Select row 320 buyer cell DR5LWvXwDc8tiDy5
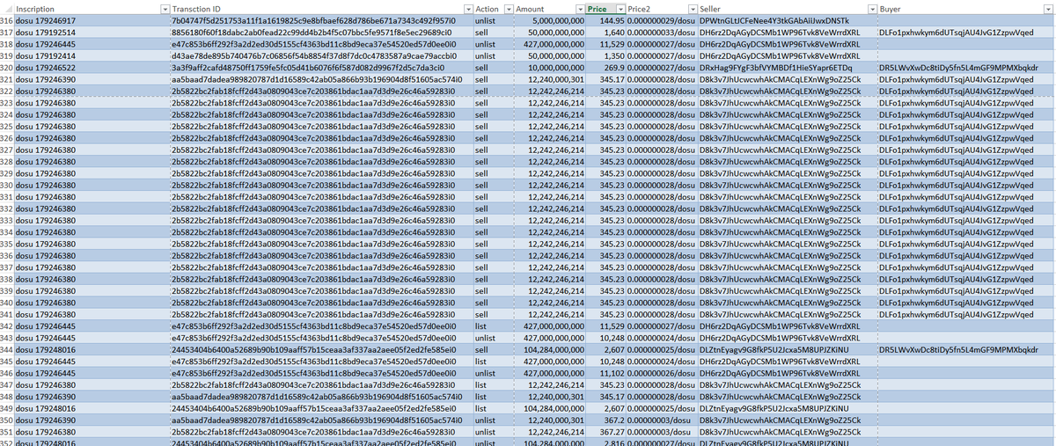This screenshot has width=1056, height=446. click(966, 67)
